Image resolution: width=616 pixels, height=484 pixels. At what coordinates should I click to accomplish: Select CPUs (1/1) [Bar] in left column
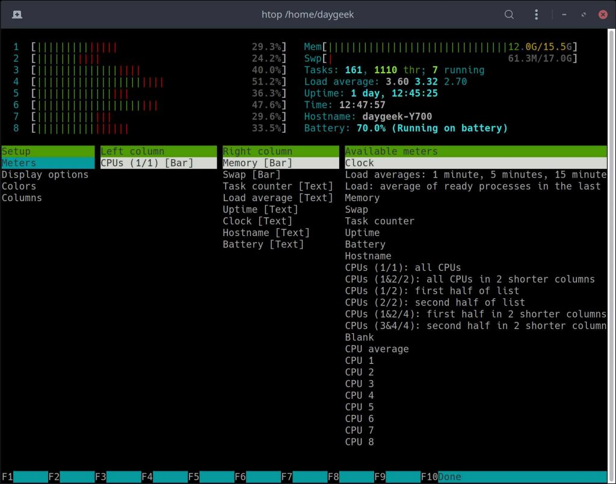tap(147, 163)
